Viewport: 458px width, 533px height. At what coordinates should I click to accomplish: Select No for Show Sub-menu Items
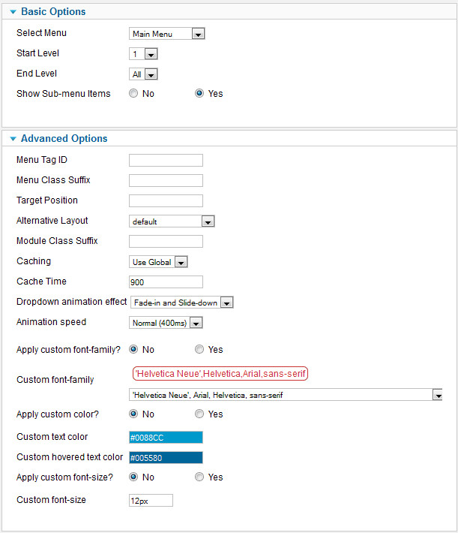click(x=133, y=94)
